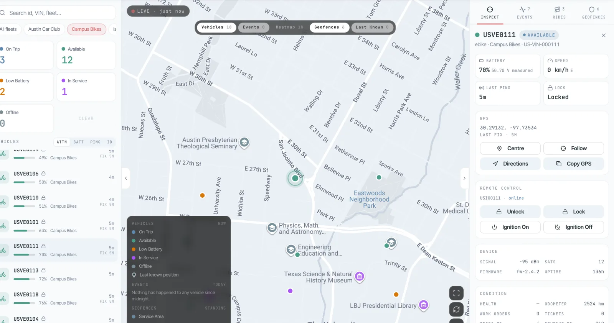This screenshot has height=323, width=614.
Task: Close the USVE0111 inspector panel
Action: point(604,35)
